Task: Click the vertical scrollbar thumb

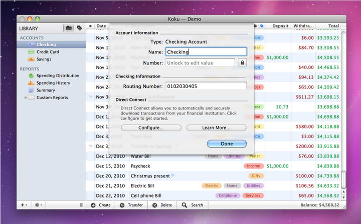Action: (x=343, y=179)
